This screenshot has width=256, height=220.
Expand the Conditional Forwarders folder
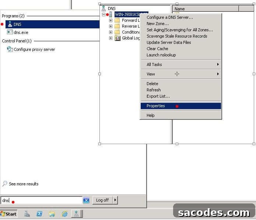click(x=111, y=32)
